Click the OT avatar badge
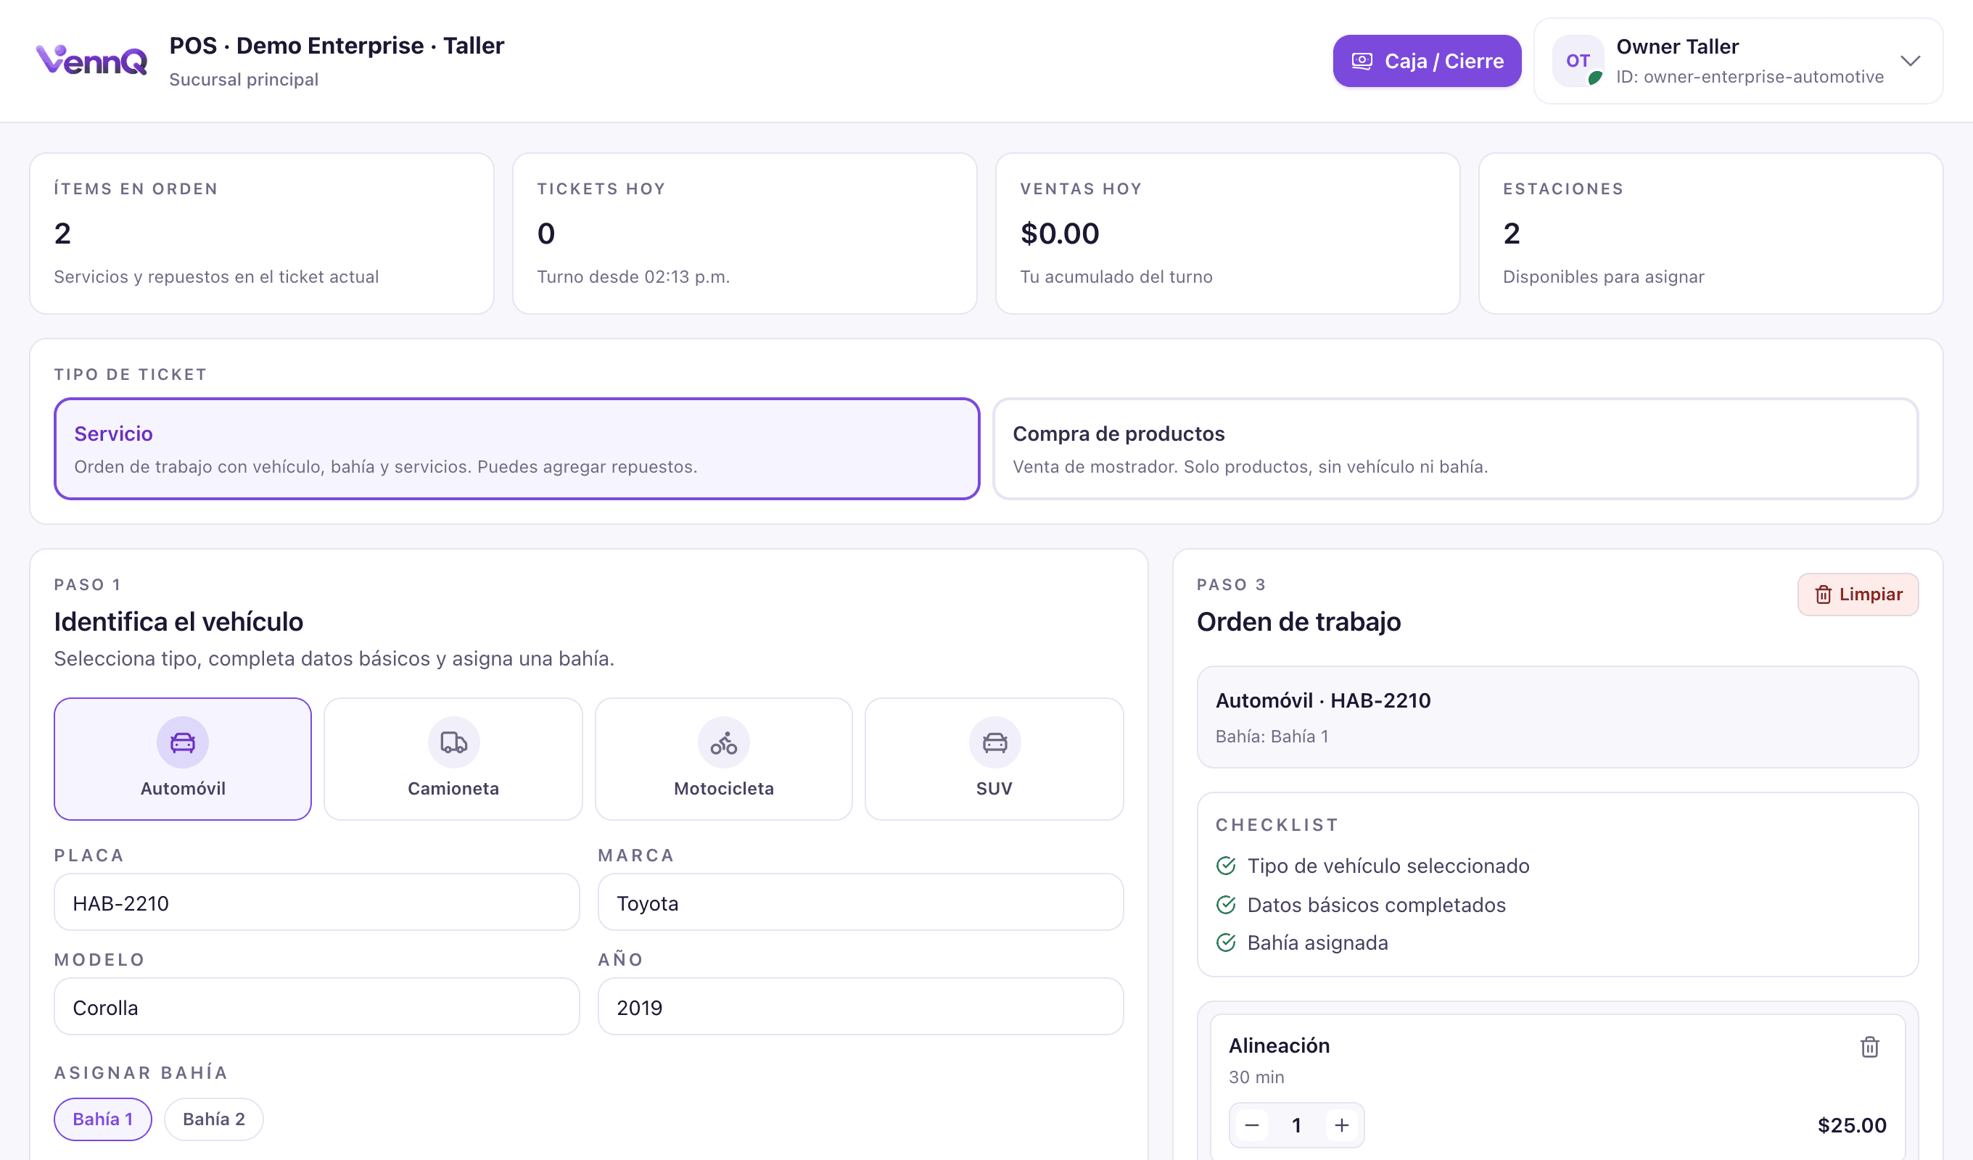 click(1578, 61)
